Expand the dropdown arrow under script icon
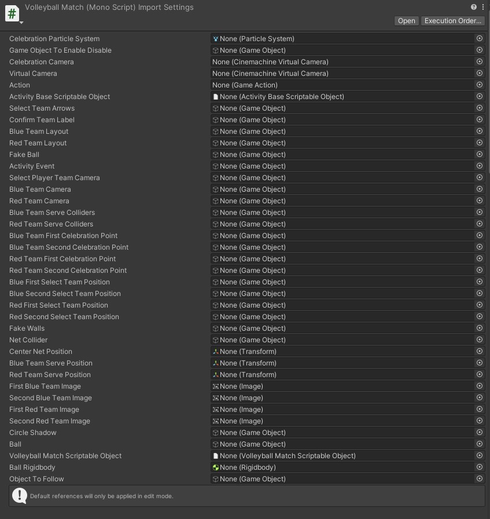 click(x=21, y=23)
